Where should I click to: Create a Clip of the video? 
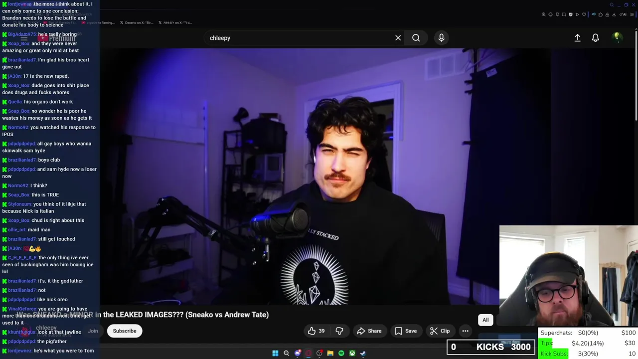[x=440, y=331]
